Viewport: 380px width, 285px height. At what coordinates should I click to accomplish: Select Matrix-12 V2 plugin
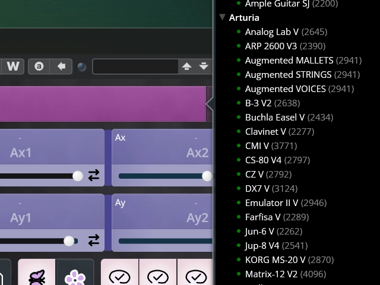(286, 274)
